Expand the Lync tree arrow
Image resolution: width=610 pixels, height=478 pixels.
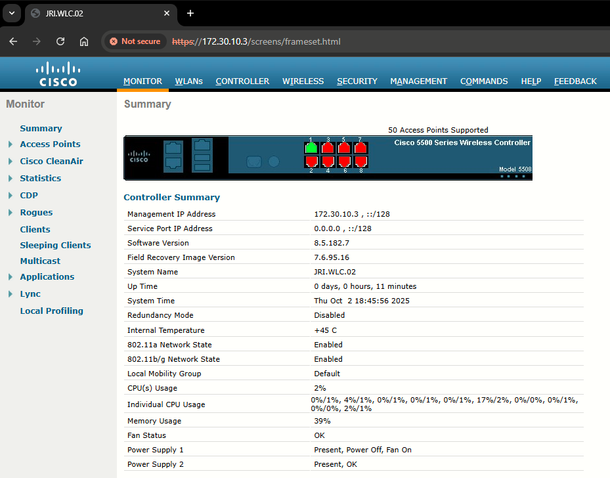tap(11, 294)
